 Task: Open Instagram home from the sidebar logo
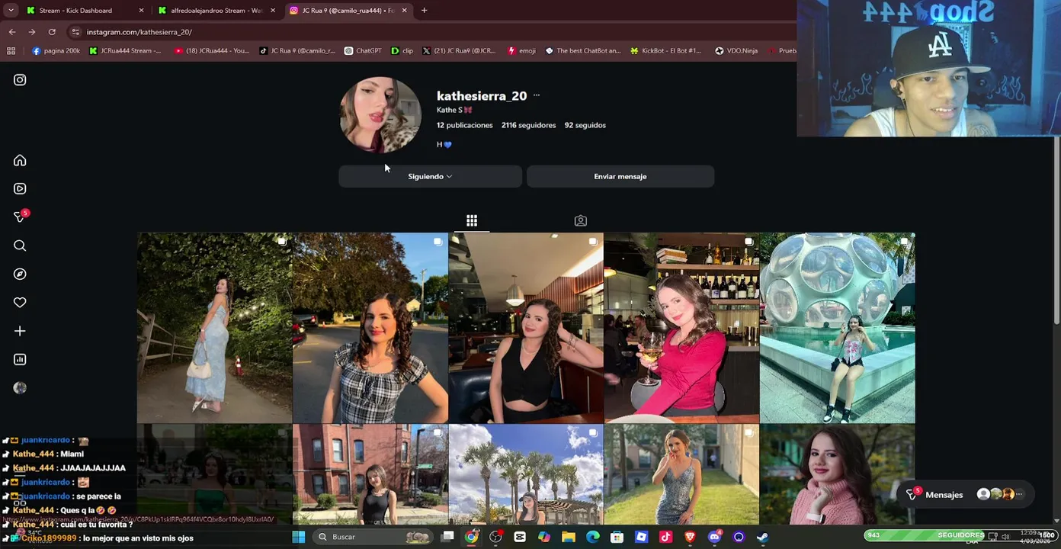(20, 80)
